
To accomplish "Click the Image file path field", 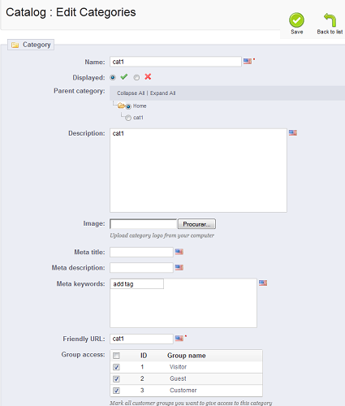I will 144,224.
